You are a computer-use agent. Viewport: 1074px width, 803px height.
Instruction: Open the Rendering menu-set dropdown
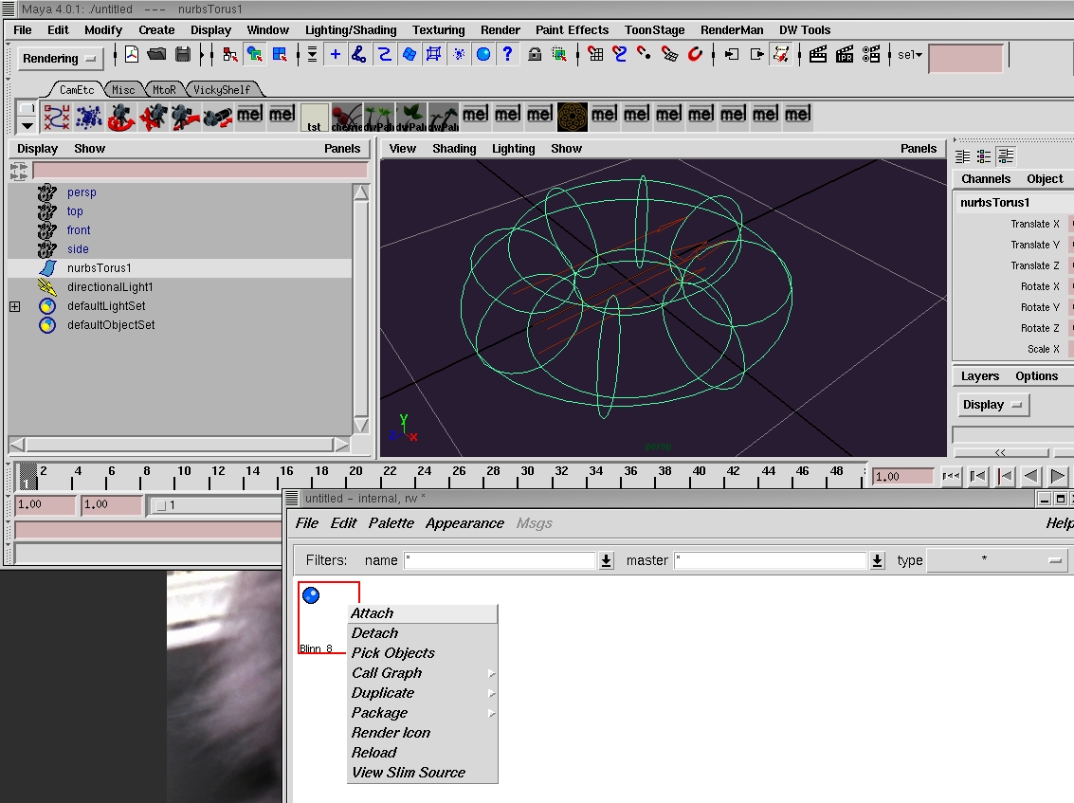point(61,59)
